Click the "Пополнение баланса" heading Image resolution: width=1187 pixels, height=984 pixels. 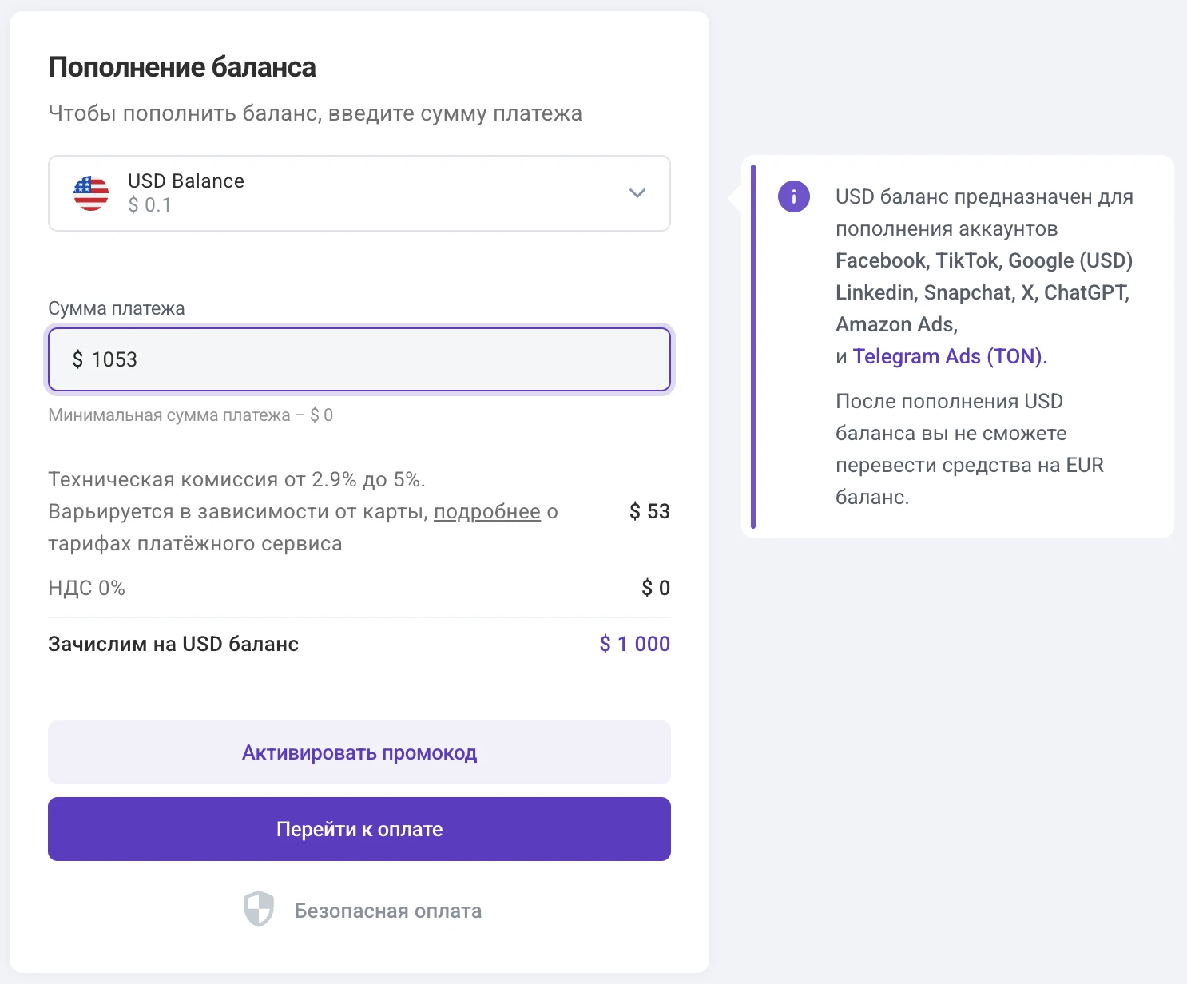(182, 67)
